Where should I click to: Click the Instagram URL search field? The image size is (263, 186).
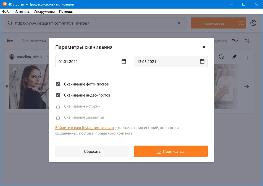[95, 23]
